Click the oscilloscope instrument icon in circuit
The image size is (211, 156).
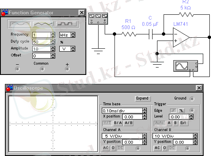click(186, 66)
